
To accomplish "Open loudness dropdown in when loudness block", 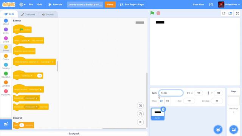I will [27, 76].
